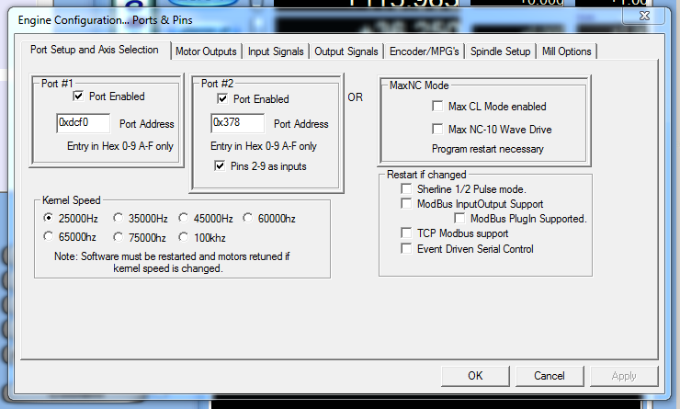Viewport: 680px width, 409px height.
Task: Enable Sherline 1/2 Pulse mode
Action: pyautogui.click(x=407, y=188)
